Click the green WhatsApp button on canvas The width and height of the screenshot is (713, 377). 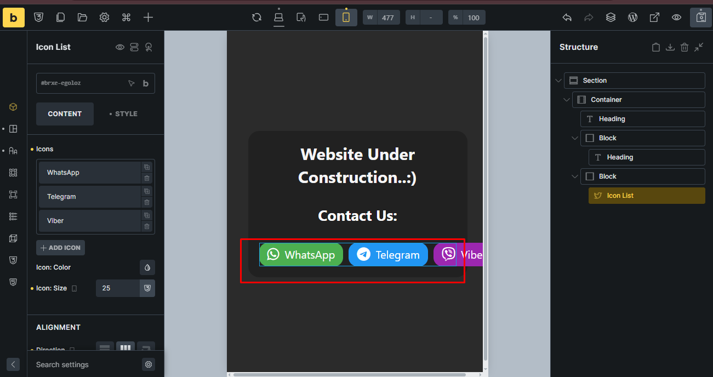(x=301, y=255)
